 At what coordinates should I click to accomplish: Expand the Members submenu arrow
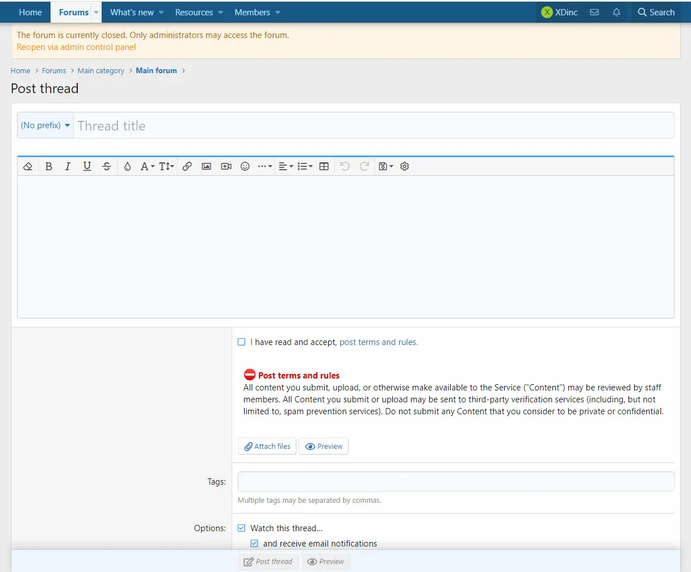pos(278,12)
